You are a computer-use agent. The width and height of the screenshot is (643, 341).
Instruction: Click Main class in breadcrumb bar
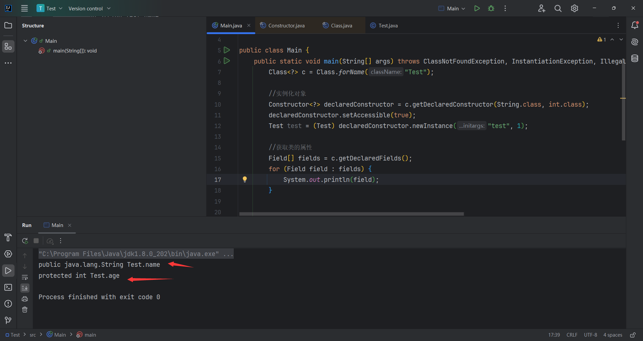pyautogui.click(x=56, y=335)
